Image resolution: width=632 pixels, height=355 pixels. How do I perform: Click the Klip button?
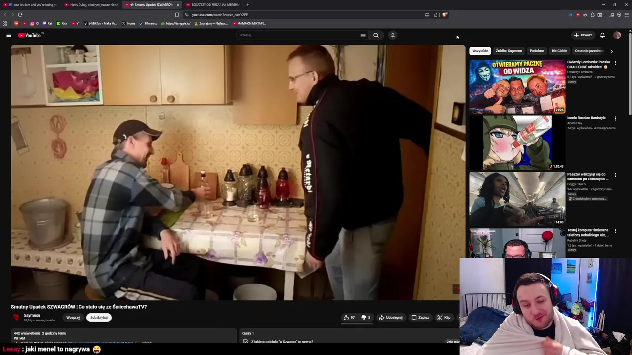tap(444, 318)
